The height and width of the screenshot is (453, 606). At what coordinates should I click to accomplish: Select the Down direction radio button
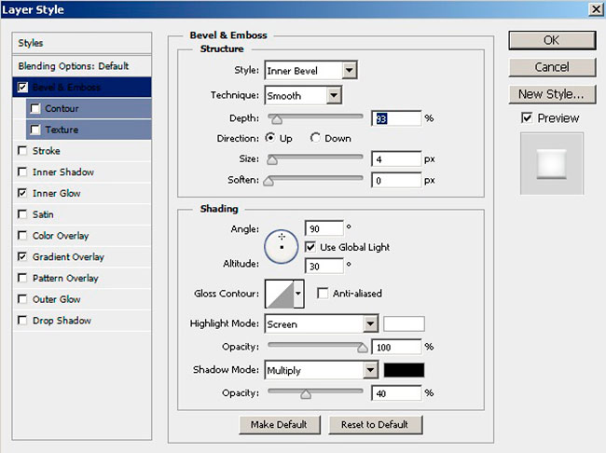(x=315, y=138)
